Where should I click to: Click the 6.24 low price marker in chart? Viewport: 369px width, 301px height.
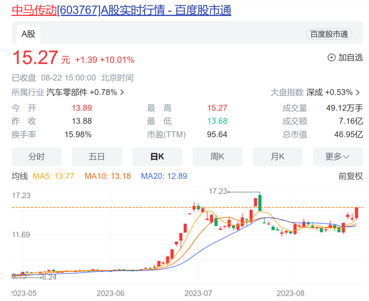[50, 277]
